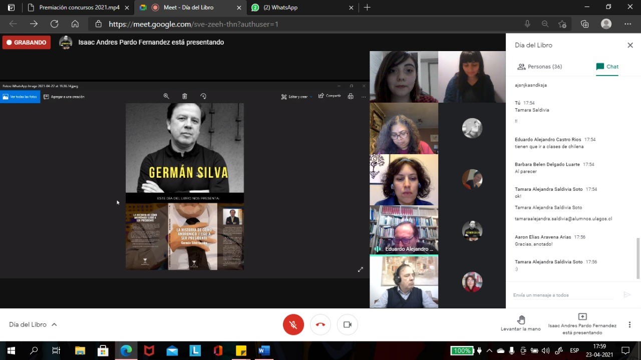Open a new browser tab
Image resolution: width=641 pixels, height=360 pixels.
(367, 8)
